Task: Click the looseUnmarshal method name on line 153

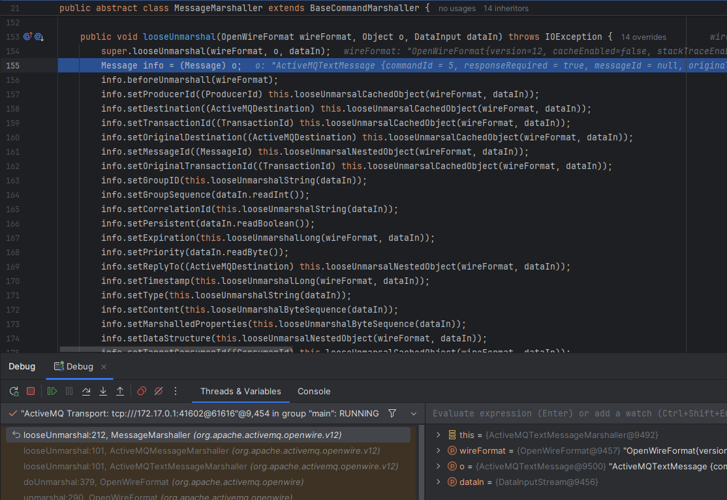Action: click(x=179, y=37)
